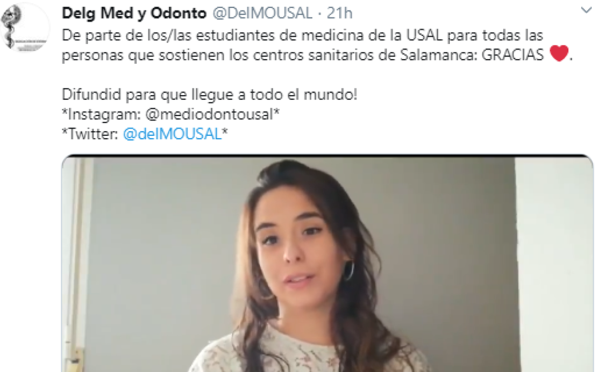603x372 pixels.
Task: Play the embedded video of the woman speaking
Action: click(327, 264)
